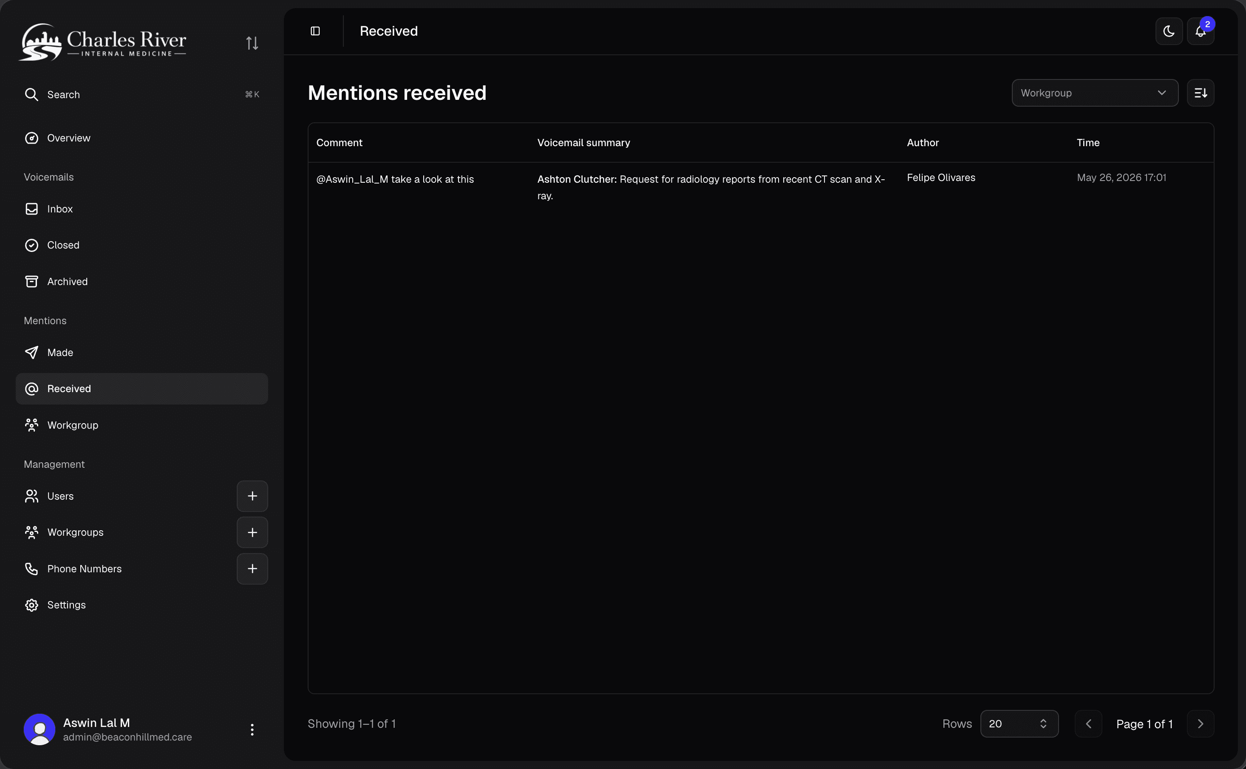This screenshot has width=1246, height=769.
Task: Open Mentions Made
Action: (142, 353)
